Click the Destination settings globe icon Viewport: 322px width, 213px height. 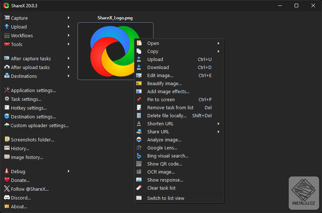7,116
